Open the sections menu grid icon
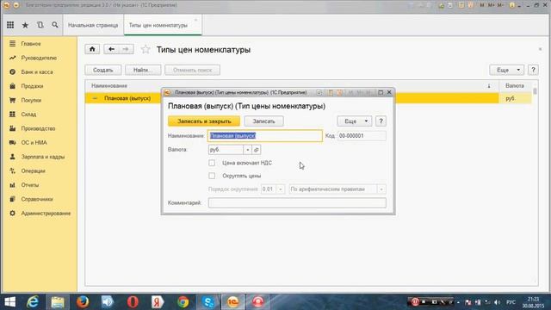The image size is (551, 310). 10,25
